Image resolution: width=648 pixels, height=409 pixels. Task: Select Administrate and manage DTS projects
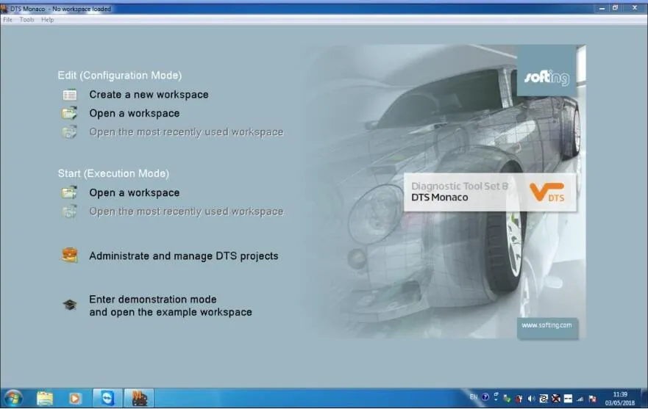click(184, 256)
